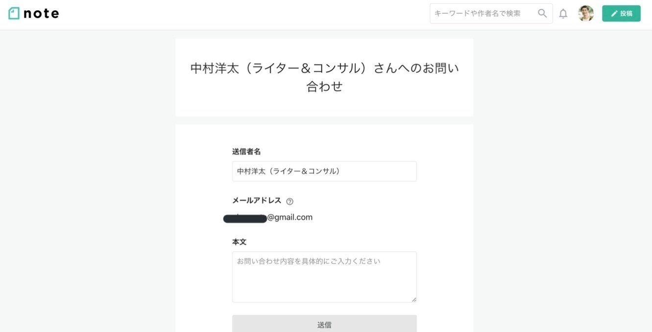Click the 本文 message textarea
This screenshot has width=652, height=332.
coord(324,276)
